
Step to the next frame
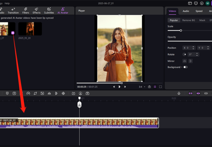pyautogui.click(x=125, y=87)
